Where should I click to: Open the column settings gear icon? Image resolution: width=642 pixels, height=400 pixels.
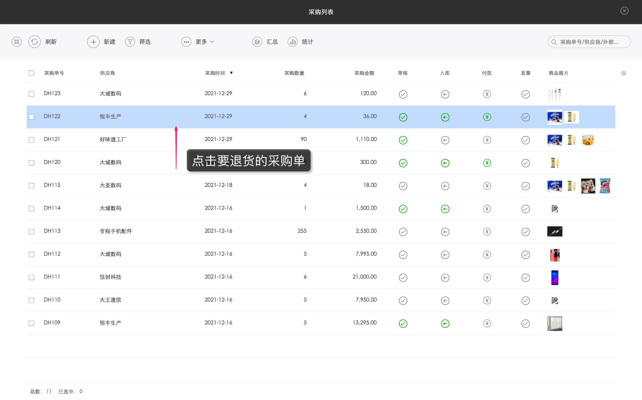point(624,73)
